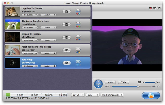165x105 pixels.
Task: Open audio dropdown for meet_robinsons-tlr5a_h1080p
Action: (48, 53)
